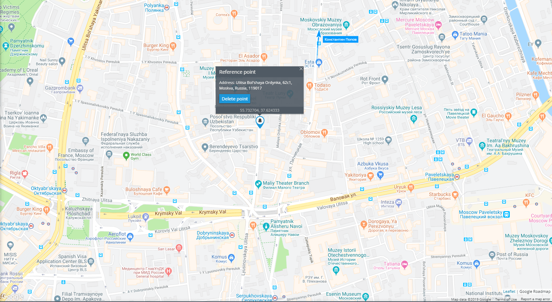Click the Serpukhovskaya metro station icon
This screenshot has height=302, width=552.
click(275, 298)
